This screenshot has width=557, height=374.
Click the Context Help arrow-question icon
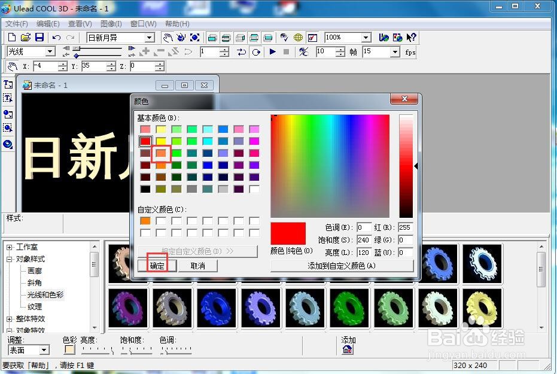coord(412,37)
